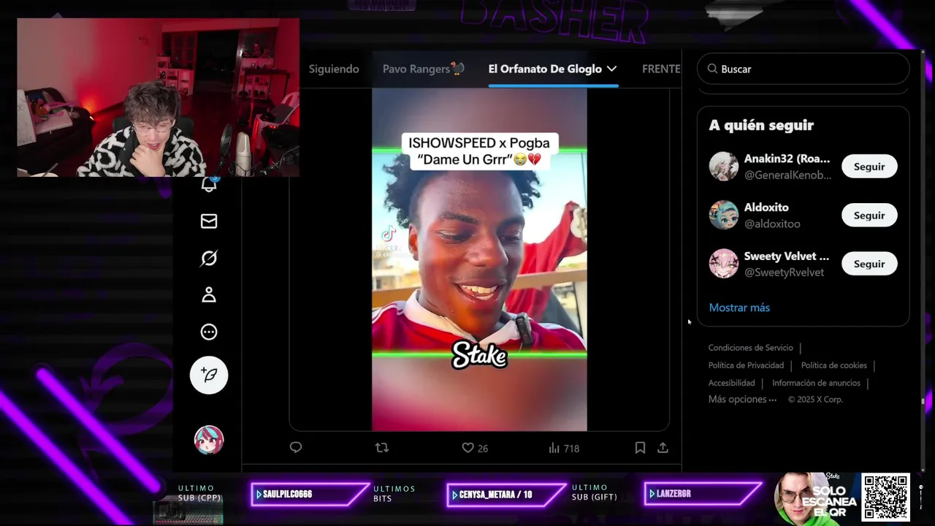The height and width of the screenshot is (526, 935).
Task: Open the more options circle icon
Action: (x=209, y=332)
